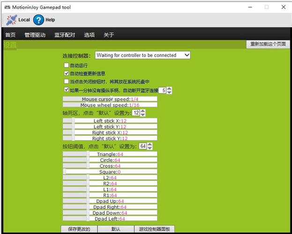
Task: Click the L2 threshold slider
Action: pyautogui.click(x=110, y=177)
